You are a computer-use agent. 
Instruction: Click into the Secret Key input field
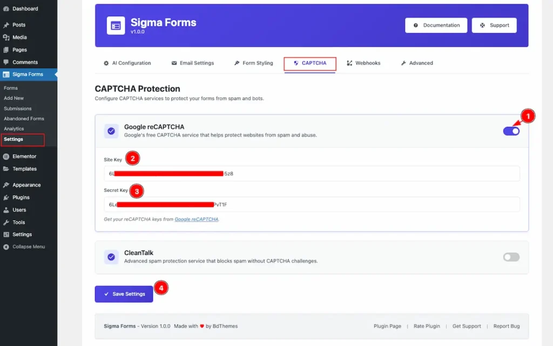[x=312, y=204]
